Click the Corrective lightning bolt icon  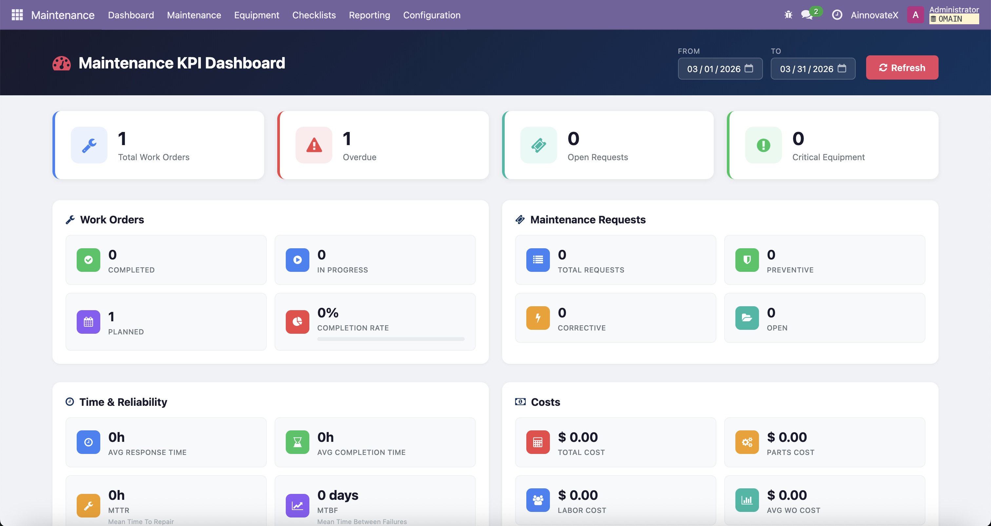tap(538, 318)
